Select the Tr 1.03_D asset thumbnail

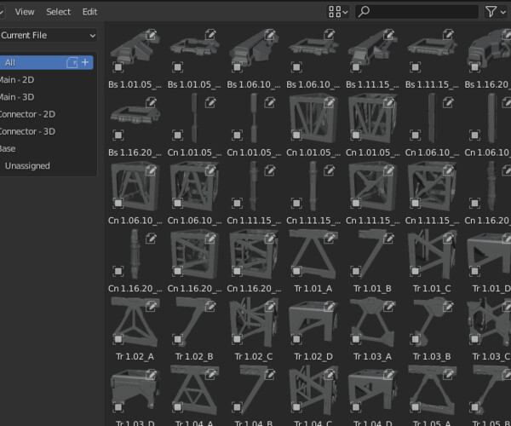tap(135, 390)
